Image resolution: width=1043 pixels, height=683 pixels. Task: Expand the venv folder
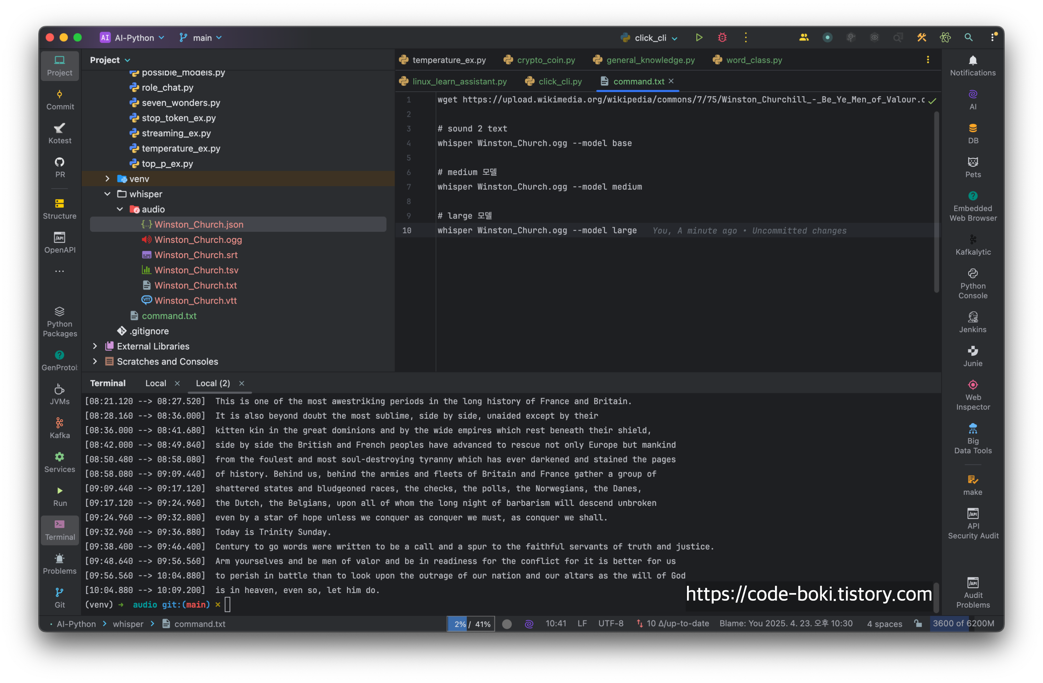[x=107, y=179]
